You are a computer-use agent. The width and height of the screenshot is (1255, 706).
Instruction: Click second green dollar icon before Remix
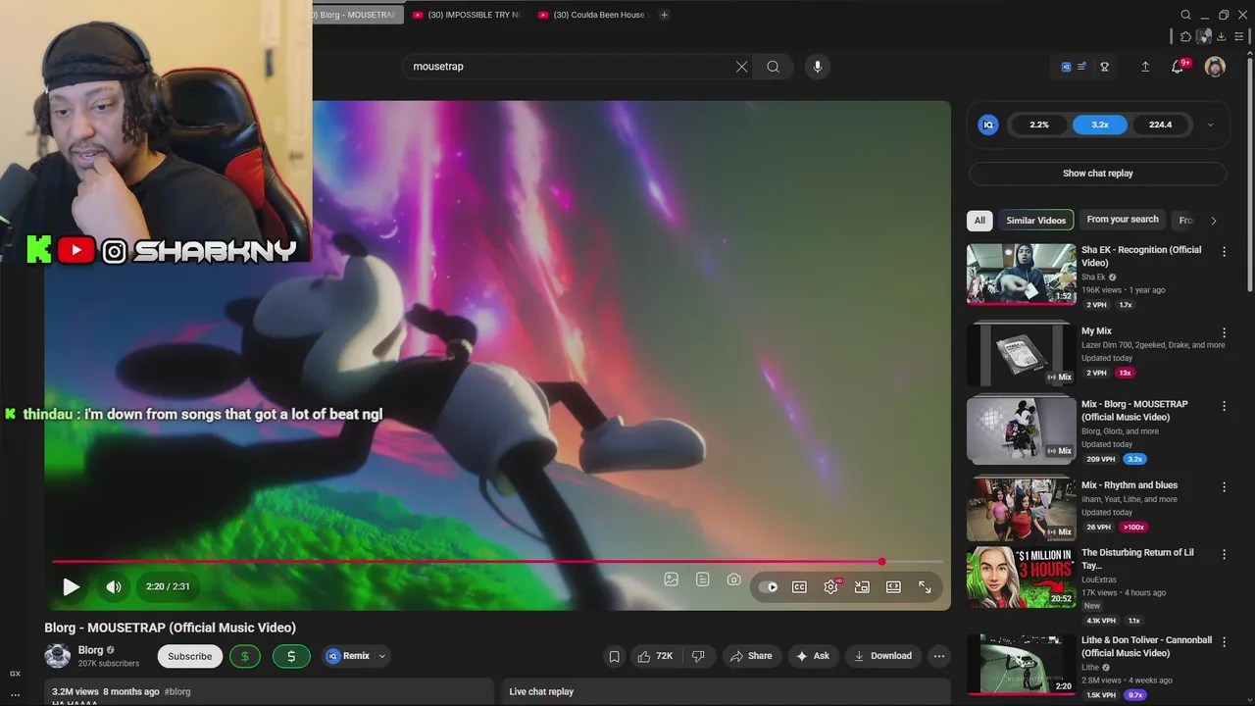coord(291,656)
